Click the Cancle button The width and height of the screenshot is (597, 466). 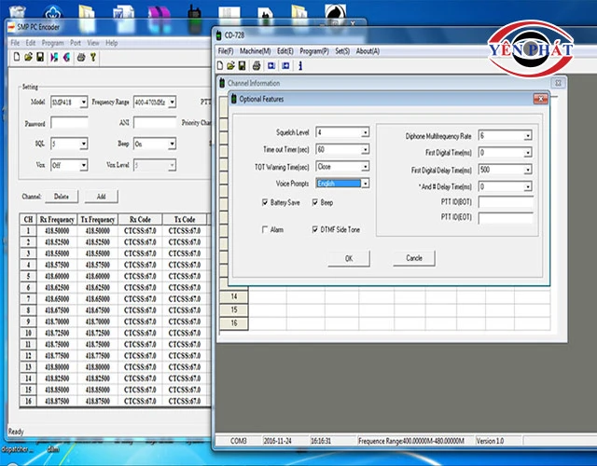pos(414,258)
